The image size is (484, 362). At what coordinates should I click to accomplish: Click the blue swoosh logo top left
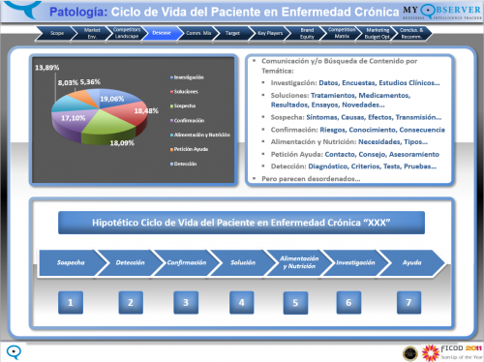(22, 9)
